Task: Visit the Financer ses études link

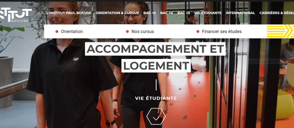Action: coord(222,31)
